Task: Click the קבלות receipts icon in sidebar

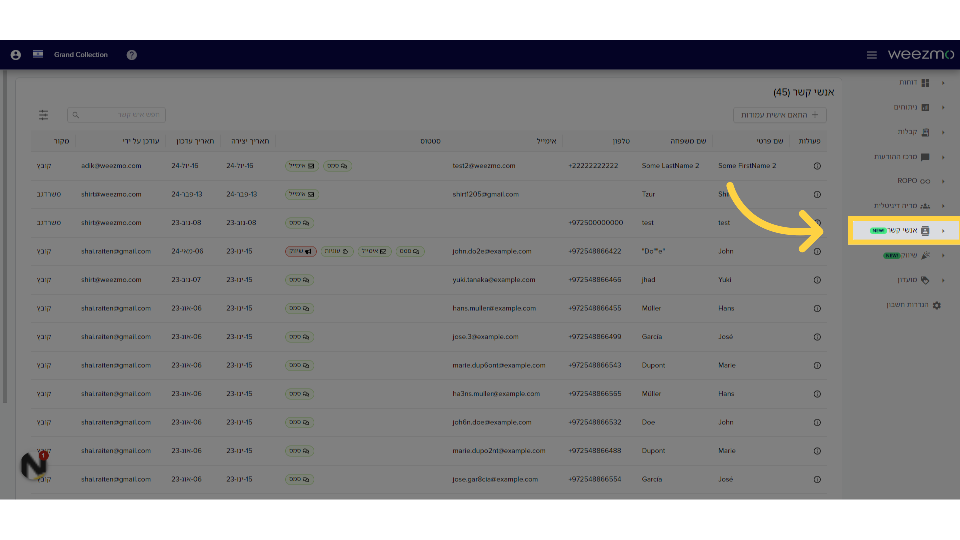Action: click(925, 132)
